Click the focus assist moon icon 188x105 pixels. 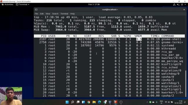click(x=185, y=102)
